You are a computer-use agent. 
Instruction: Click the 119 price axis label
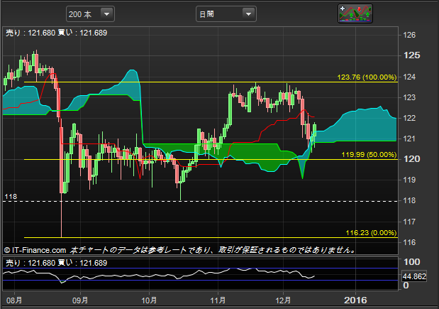[409, 180]
